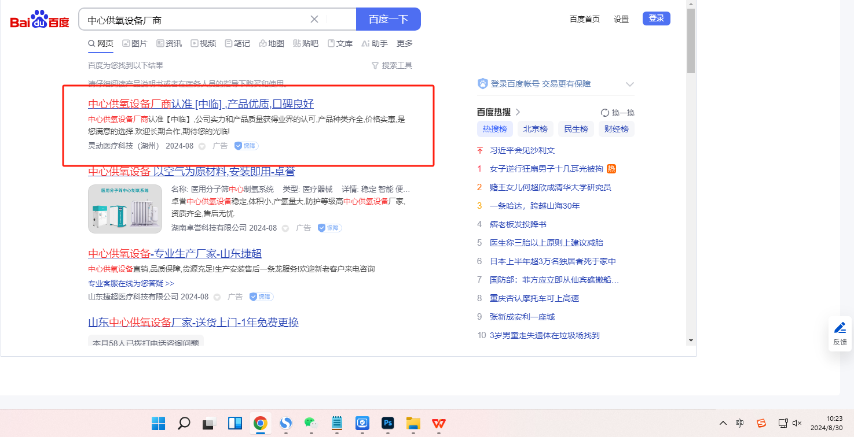Open WPS Office from the taskbar
Viewport: 854px width, 437px height.
click(x=439, y=423)
